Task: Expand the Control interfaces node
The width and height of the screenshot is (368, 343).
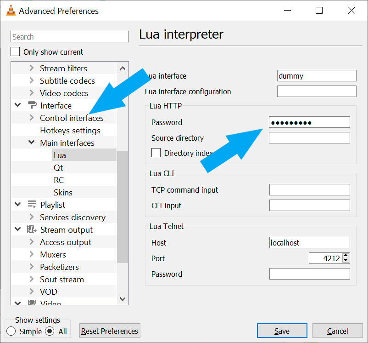Action: [32, 118]
